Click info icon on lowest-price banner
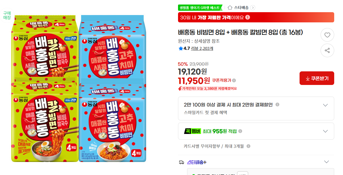The image size is (343, 175). tap(248, 17)
